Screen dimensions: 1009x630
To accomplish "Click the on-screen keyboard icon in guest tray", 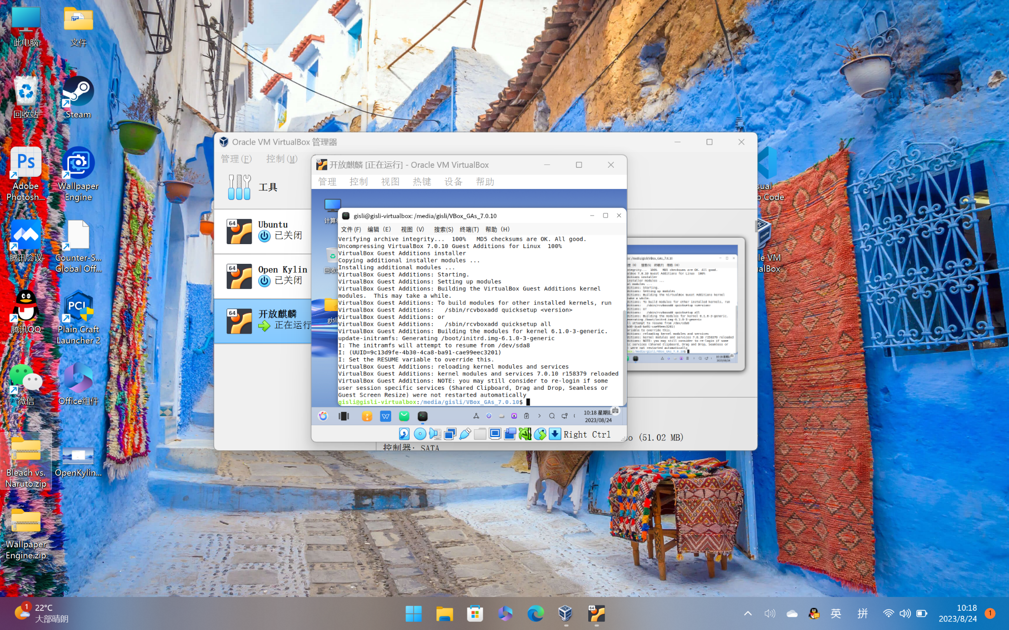I will click(x=615, y=410).
